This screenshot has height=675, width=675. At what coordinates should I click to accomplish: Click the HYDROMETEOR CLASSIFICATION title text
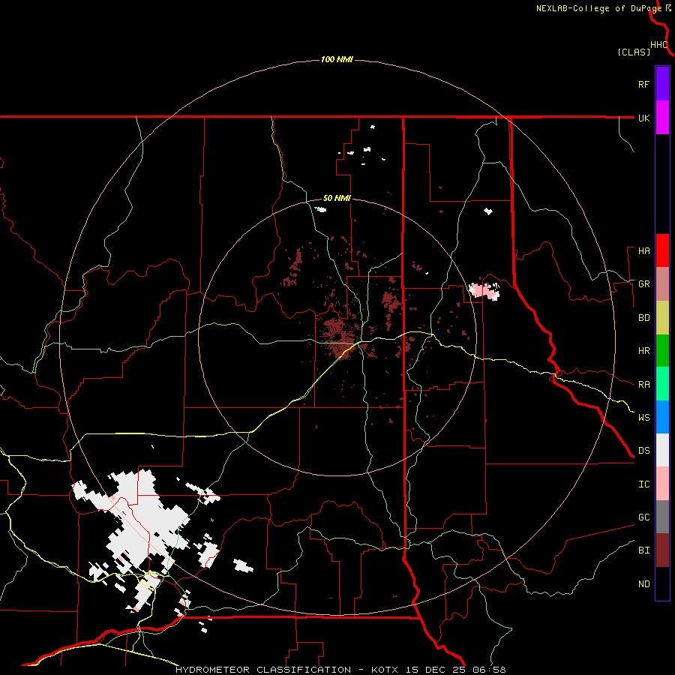(x=263, y=670)
